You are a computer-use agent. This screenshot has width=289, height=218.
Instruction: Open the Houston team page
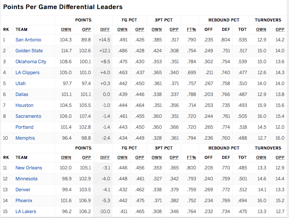(x=24, y=105)
